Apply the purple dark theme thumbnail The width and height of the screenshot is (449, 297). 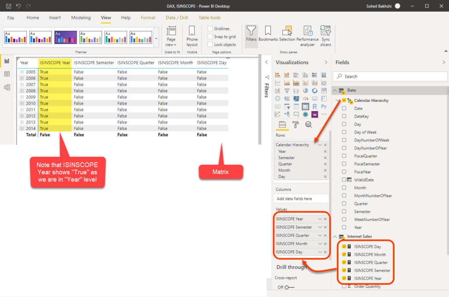tap(66, 37)
